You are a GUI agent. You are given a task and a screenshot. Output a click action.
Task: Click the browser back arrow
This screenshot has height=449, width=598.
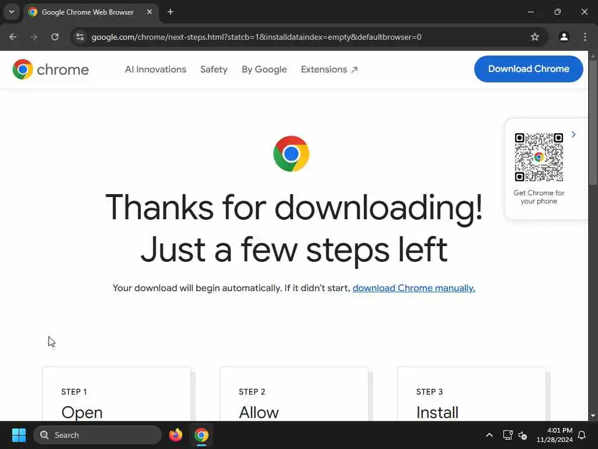click(13, 37)
